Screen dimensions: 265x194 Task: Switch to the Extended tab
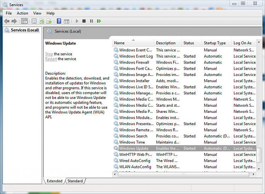(x=54, y=181)
